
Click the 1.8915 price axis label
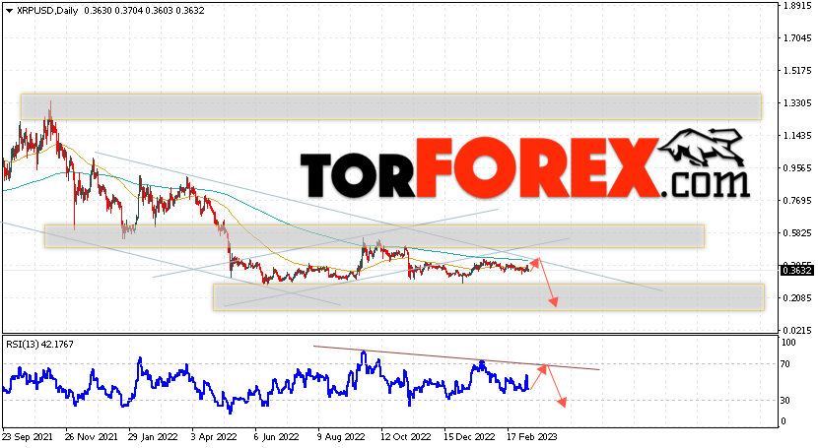click(797, 6)
